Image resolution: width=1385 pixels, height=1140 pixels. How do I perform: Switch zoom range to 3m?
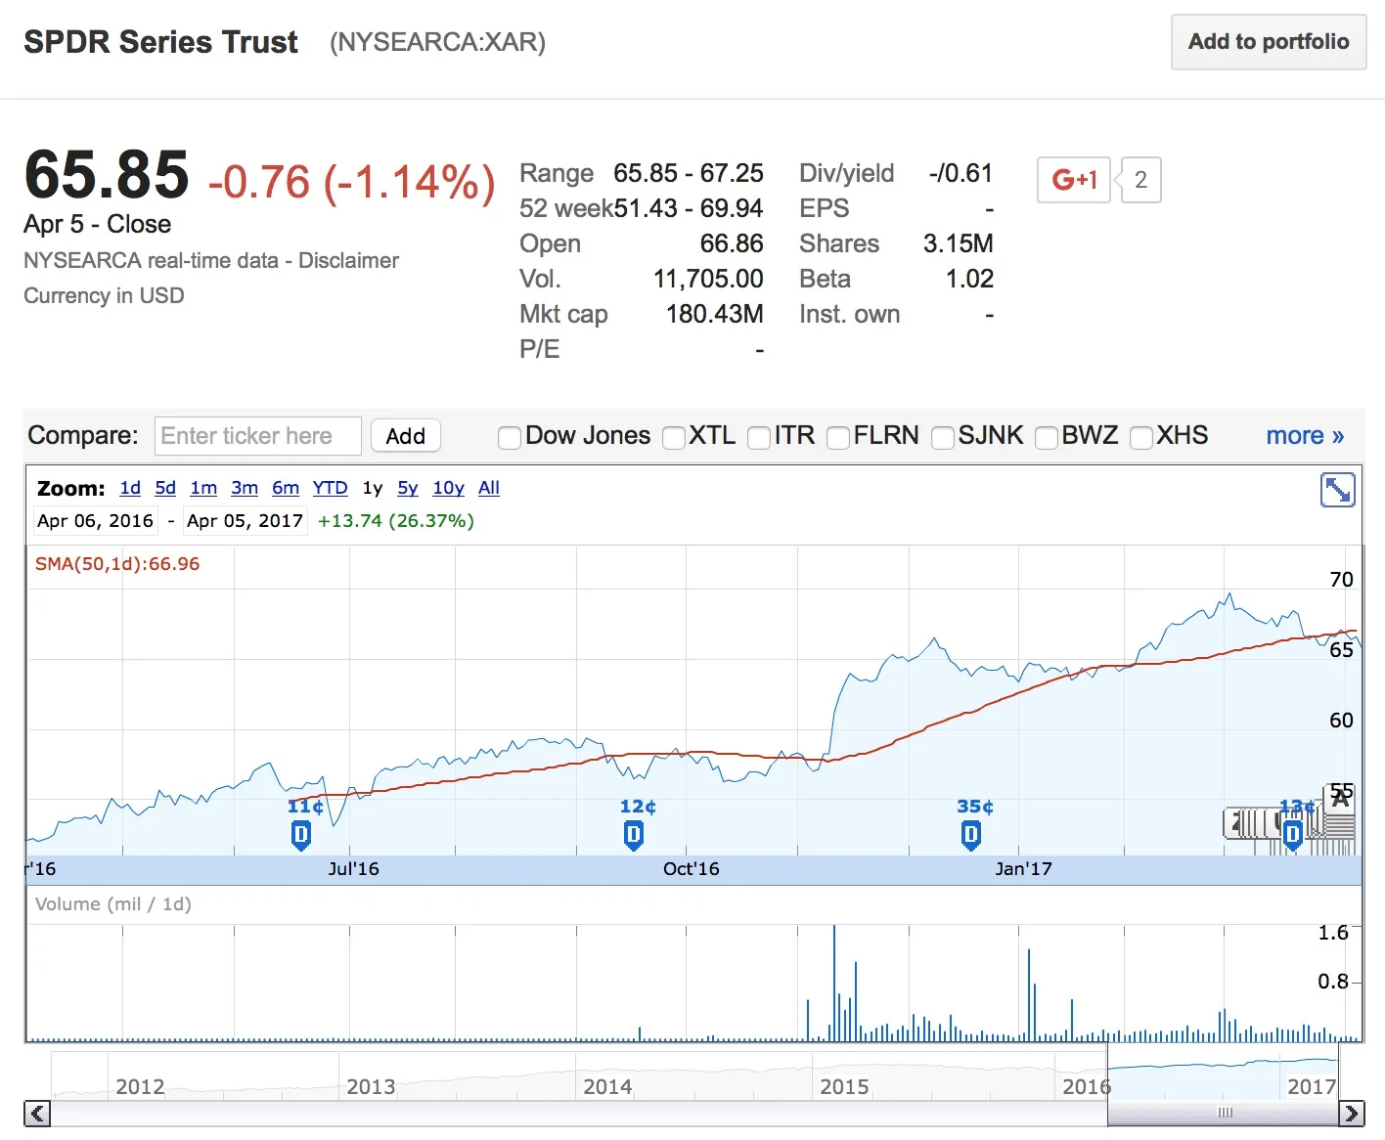(245, 488)
